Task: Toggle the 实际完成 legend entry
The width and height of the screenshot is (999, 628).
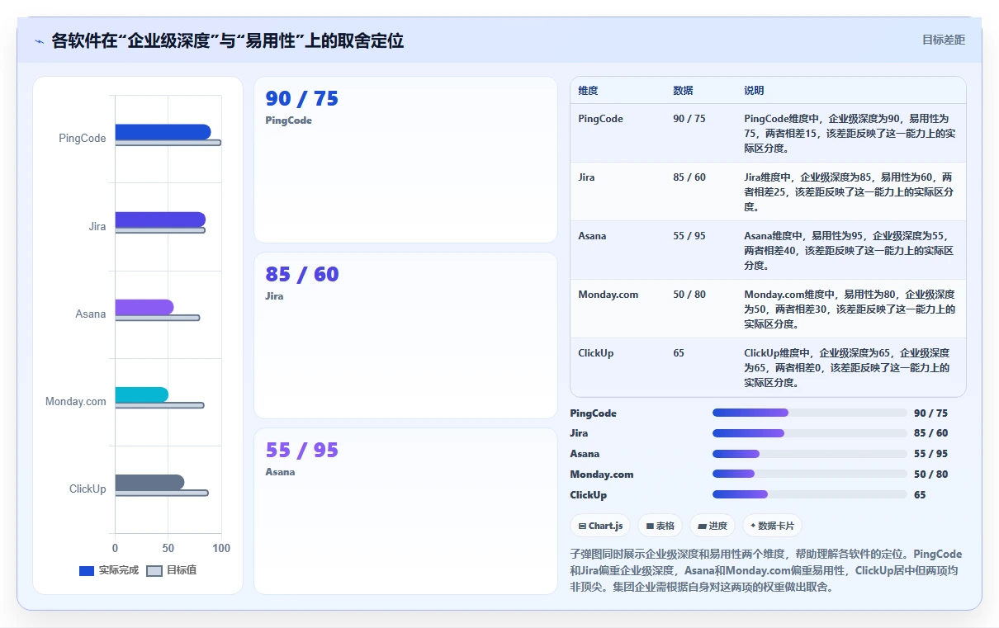Action: [108, 570]
